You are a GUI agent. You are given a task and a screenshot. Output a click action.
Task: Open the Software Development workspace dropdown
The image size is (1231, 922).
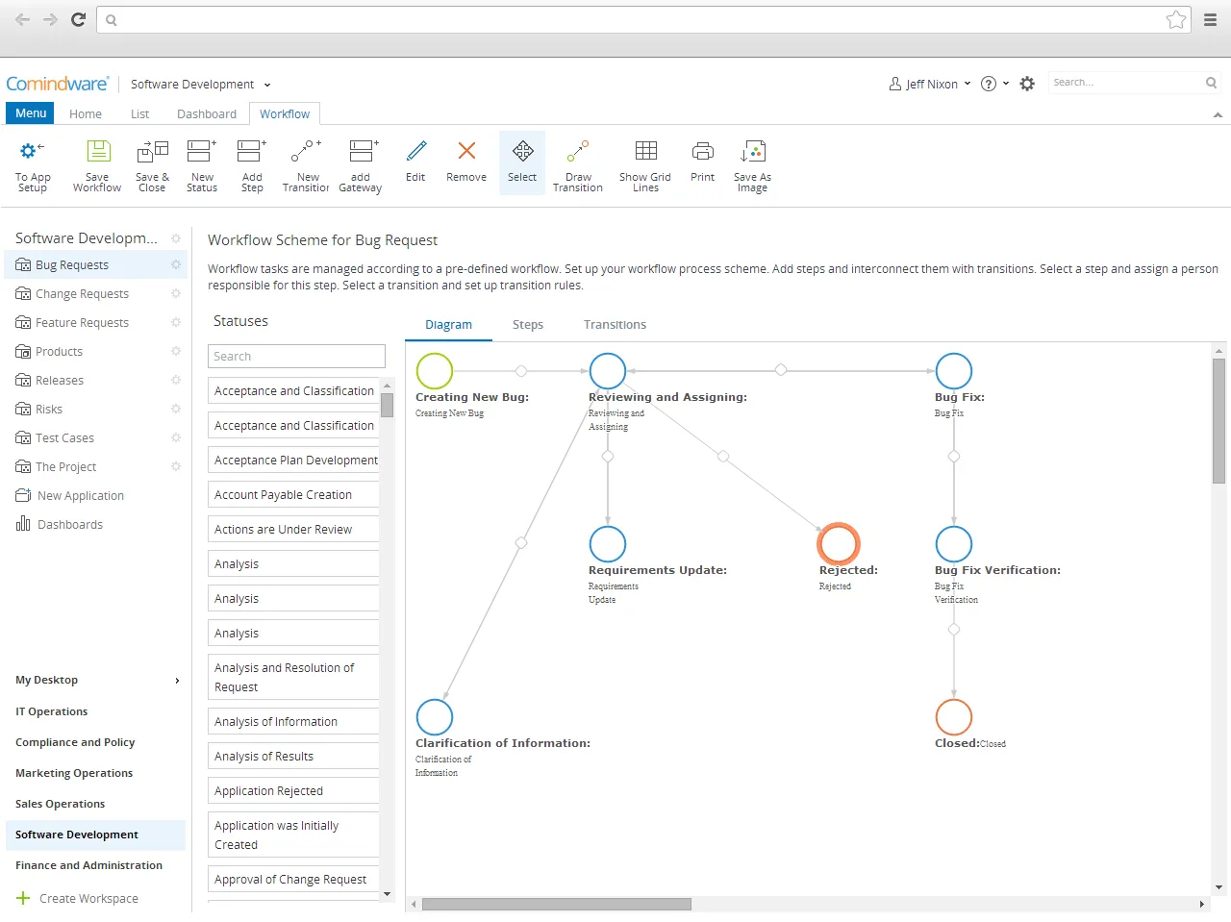click(200, 84)
